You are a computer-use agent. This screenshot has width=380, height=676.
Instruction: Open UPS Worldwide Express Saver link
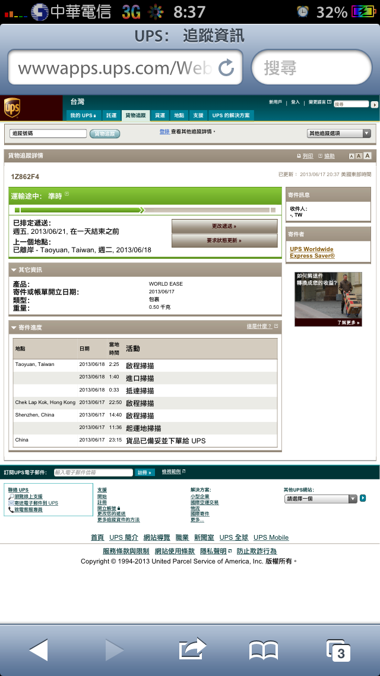(312, 252)
